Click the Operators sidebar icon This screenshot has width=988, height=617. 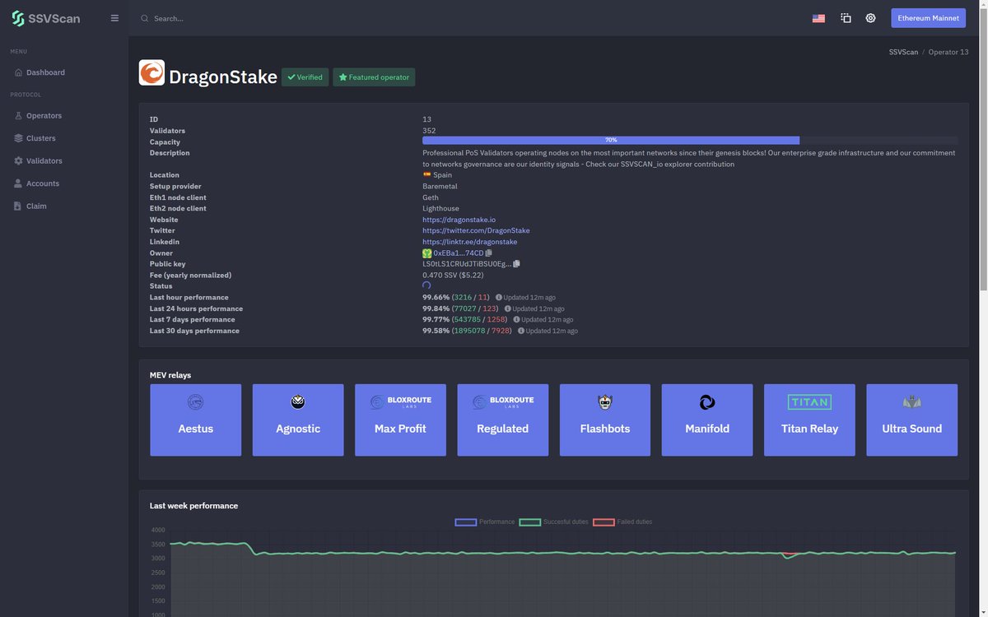point(19,116)
